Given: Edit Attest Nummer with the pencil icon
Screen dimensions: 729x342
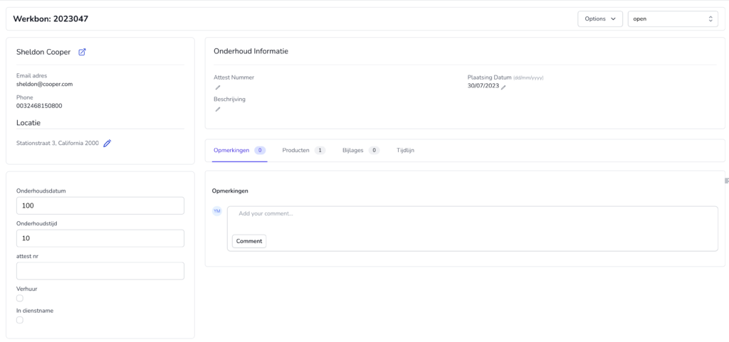Looking at the screenshot, I should tap(218, 88).
